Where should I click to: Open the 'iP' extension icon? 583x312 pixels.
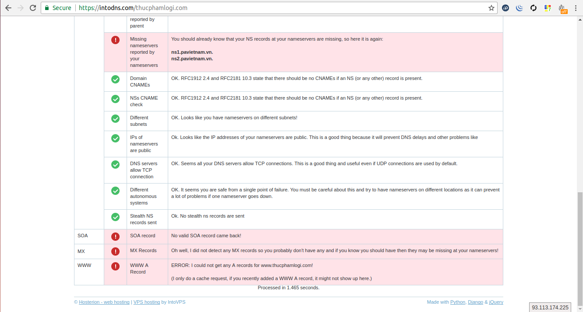(505, 8)
